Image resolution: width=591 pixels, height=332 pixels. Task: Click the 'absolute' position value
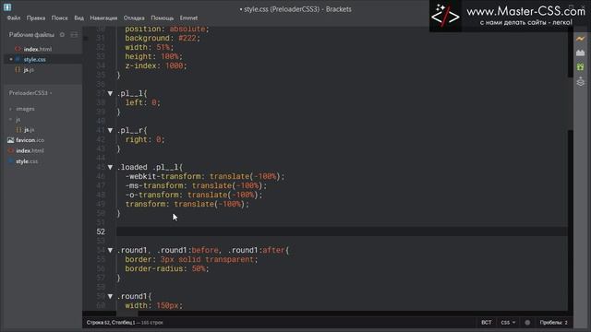187,29
